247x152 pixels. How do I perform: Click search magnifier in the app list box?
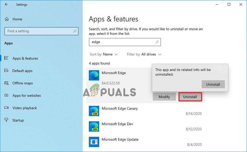(157, 42)
